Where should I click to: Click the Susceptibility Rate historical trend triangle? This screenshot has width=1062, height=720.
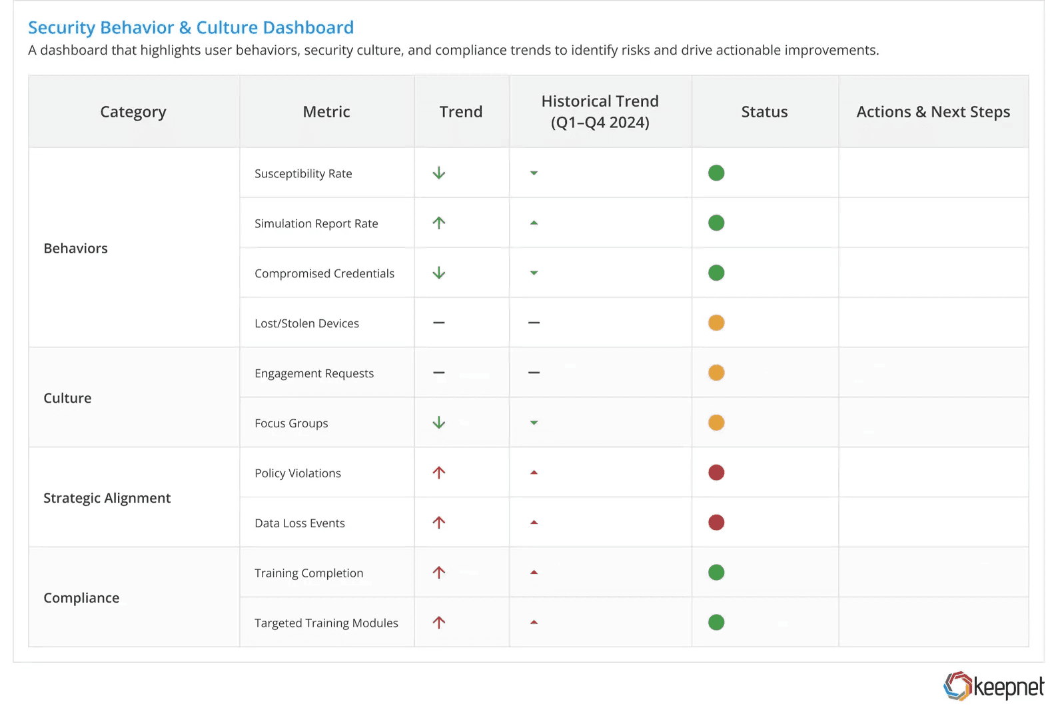[534, 173]
